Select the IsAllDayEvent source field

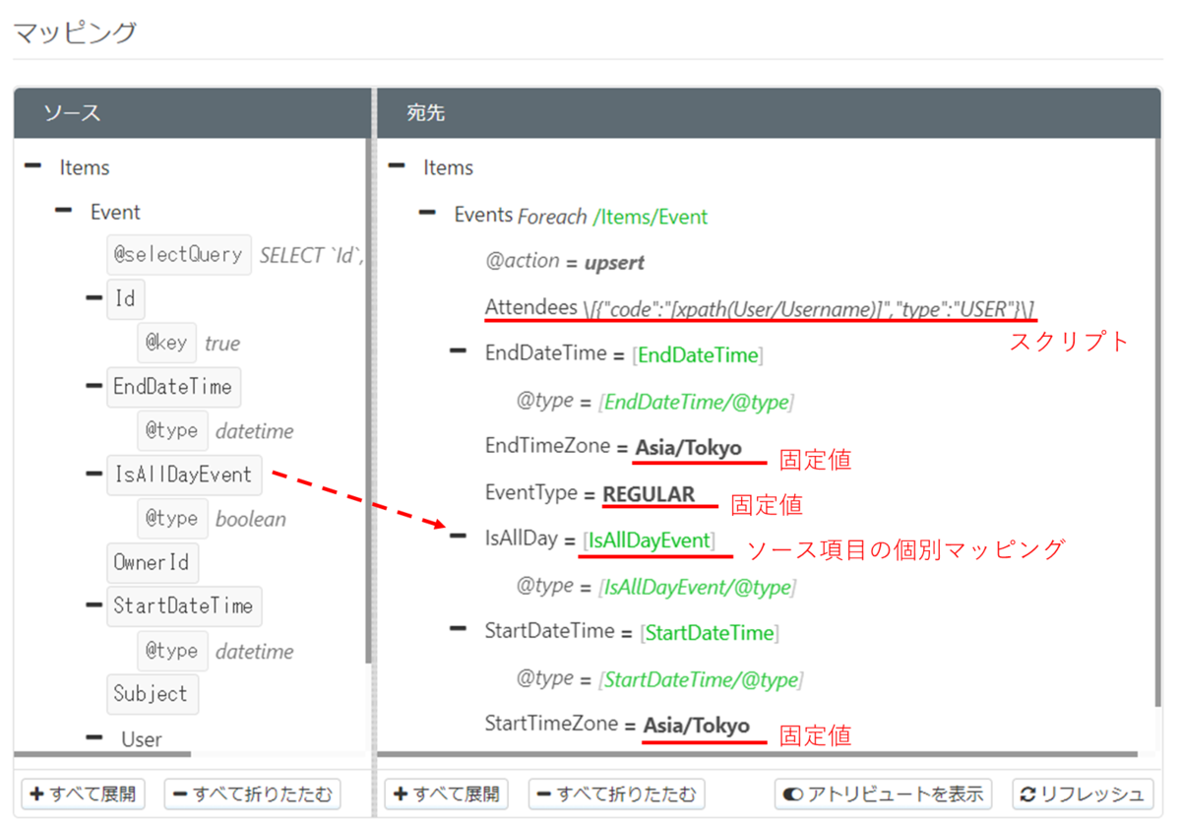pos(183,475)
